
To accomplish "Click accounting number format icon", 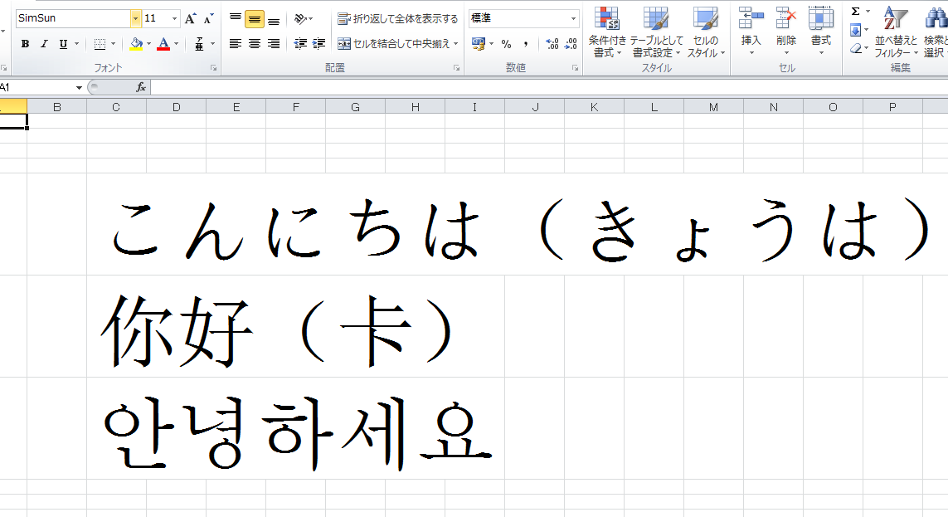I will click(x=479, y=43).
